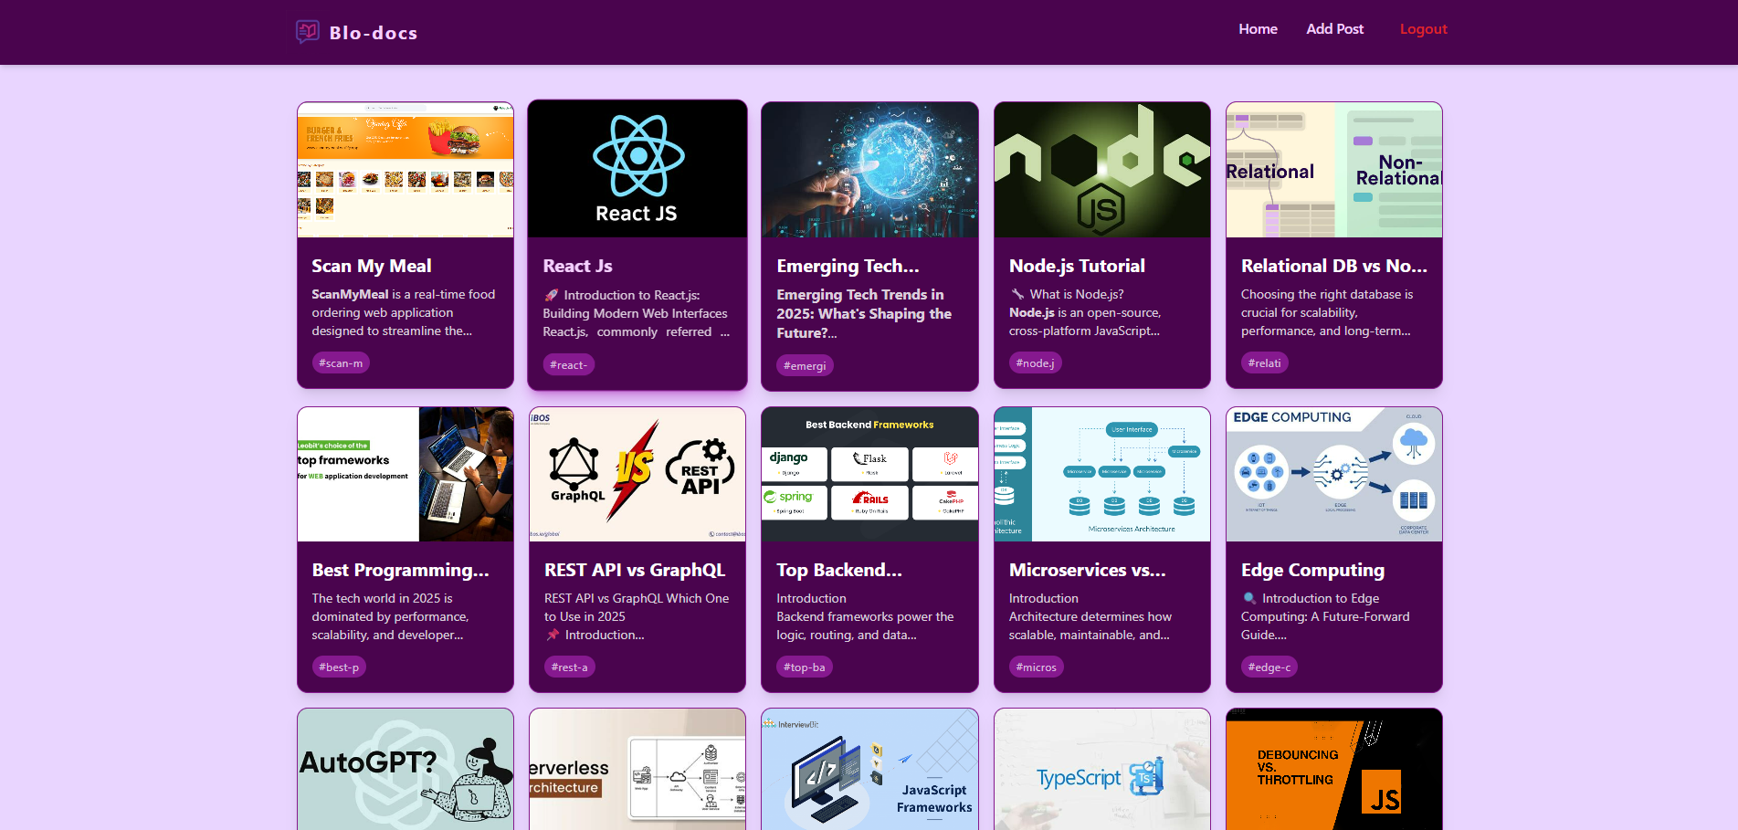Click the Logout link
The image size is (1738, 830).
click(1423, 29)
